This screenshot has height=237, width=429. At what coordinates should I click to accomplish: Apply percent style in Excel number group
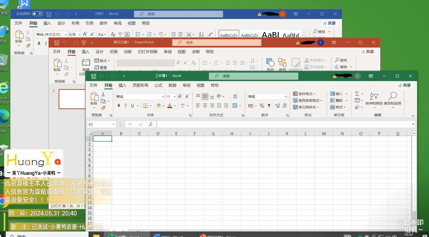click(x=262, y=106)
